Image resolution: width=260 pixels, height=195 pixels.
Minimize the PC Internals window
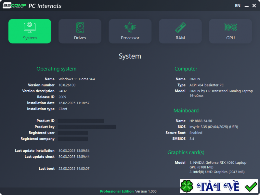coord(247,6)
